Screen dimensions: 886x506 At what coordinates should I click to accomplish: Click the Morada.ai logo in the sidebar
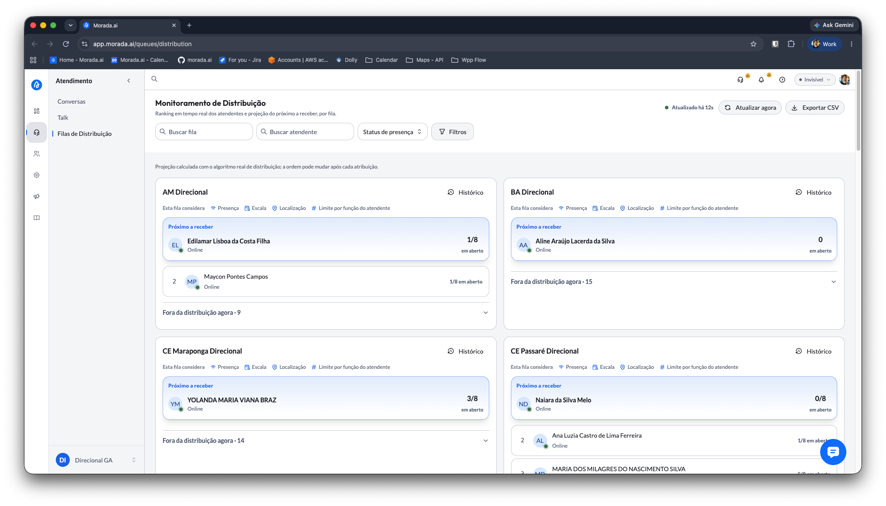click(x=37, y=85)
